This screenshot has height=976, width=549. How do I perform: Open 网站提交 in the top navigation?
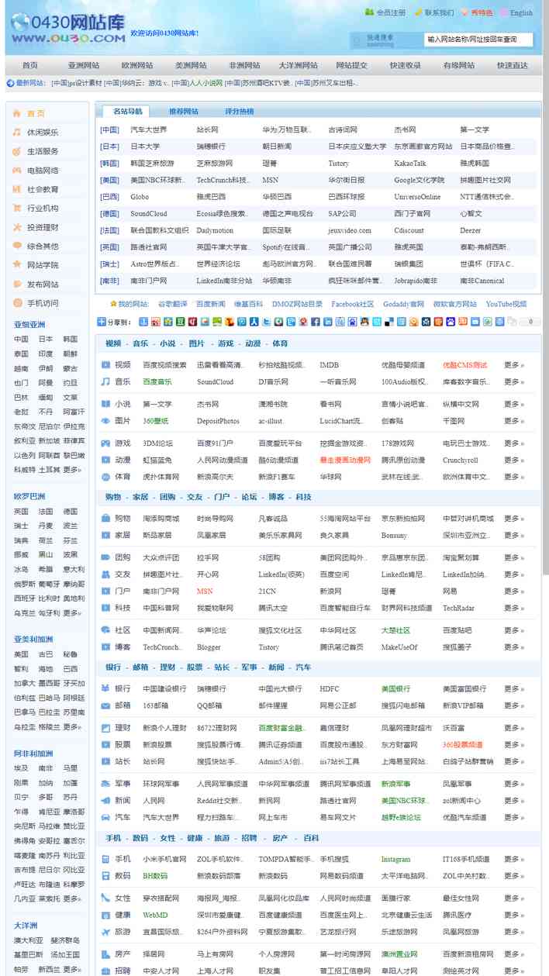tap(351, 66)
